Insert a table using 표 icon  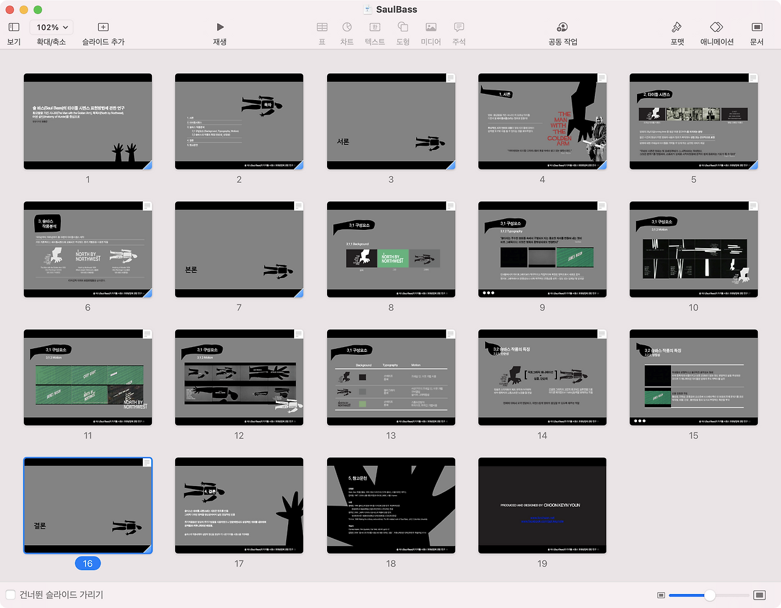pos(322,27)
